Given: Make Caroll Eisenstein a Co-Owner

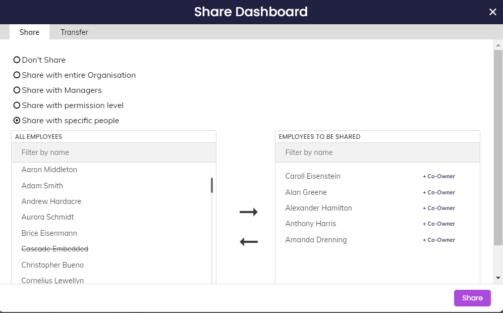Looking at the screenshot, I should click(438, 176).
